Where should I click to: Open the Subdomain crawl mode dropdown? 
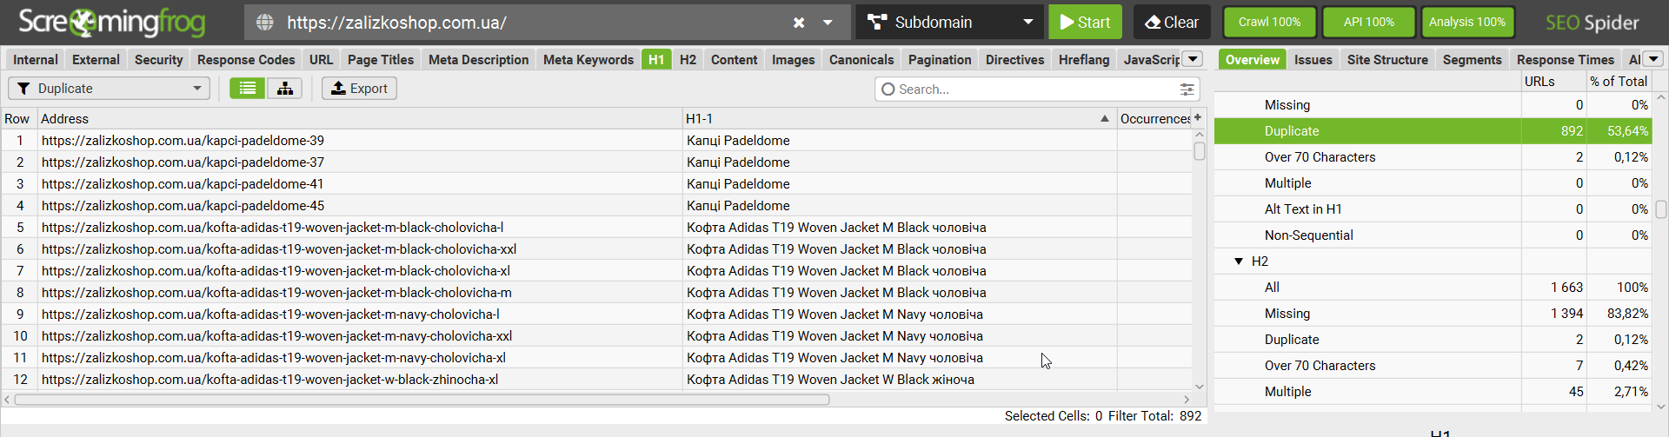pos(949,23)
